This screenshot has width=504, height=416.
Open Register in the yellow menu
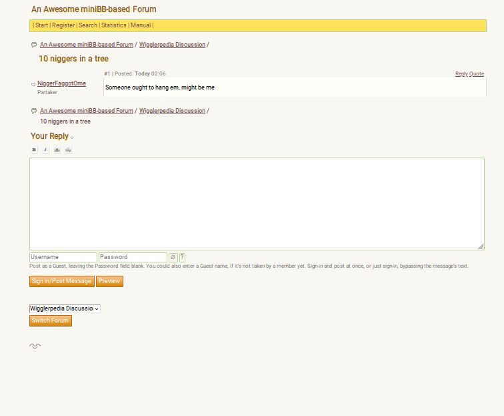click(63, 25)
